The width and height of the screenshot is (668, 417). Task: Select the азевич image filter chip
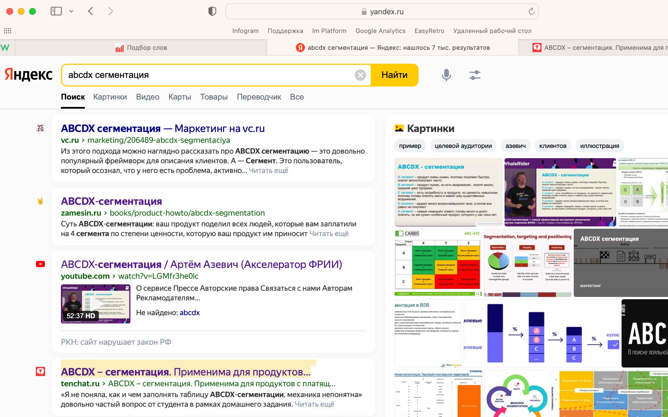(515, 146)
